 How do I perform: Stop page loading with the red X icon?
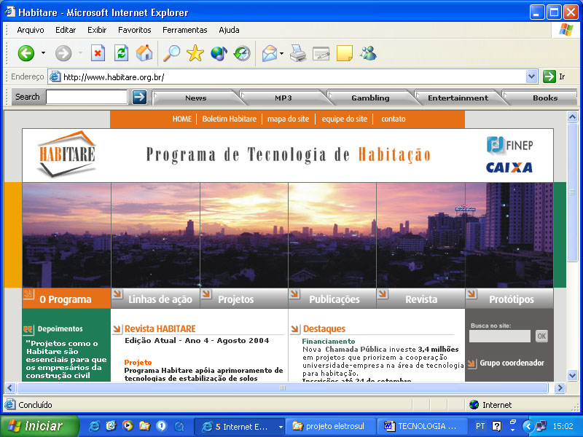[98, 53]
